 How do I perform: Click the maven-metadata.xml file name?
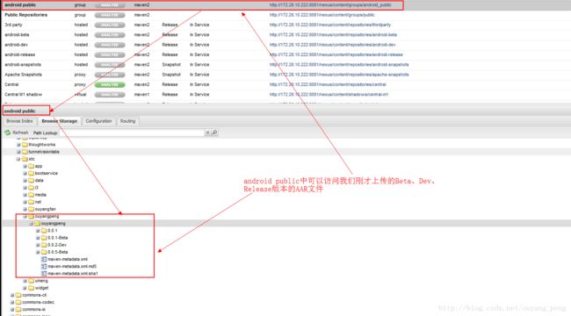coord(68,259)
